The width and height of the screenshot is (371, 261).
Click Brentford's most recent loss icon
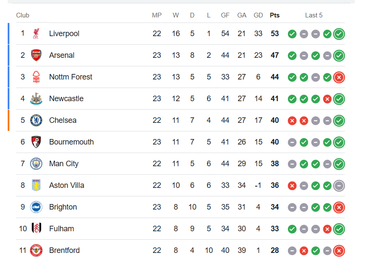(339, 251)
